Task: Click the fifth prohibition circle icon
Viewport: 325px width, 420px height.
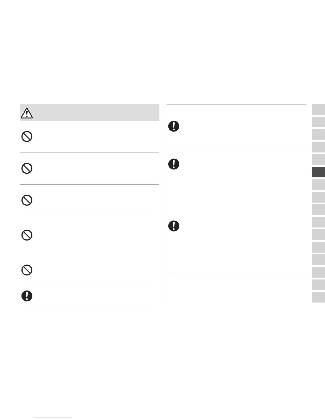Action: tap(27, 270)
